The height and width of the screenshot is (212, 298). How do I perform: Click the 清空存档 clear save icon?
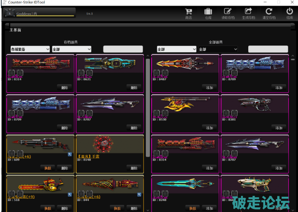pyautogui.click(x=269, y=12)
